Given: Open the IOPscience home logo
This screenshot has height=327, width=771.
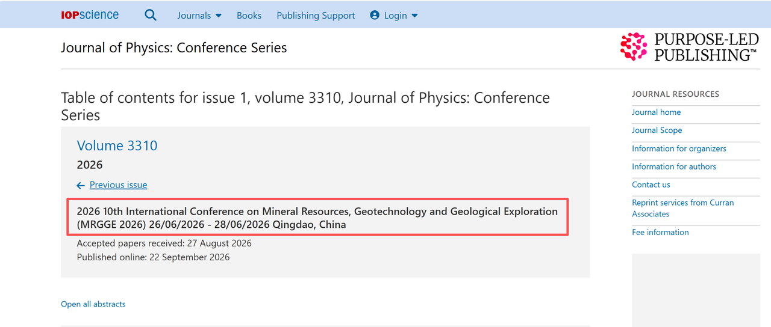Looking at the screenshot, I should coord(90,15).
